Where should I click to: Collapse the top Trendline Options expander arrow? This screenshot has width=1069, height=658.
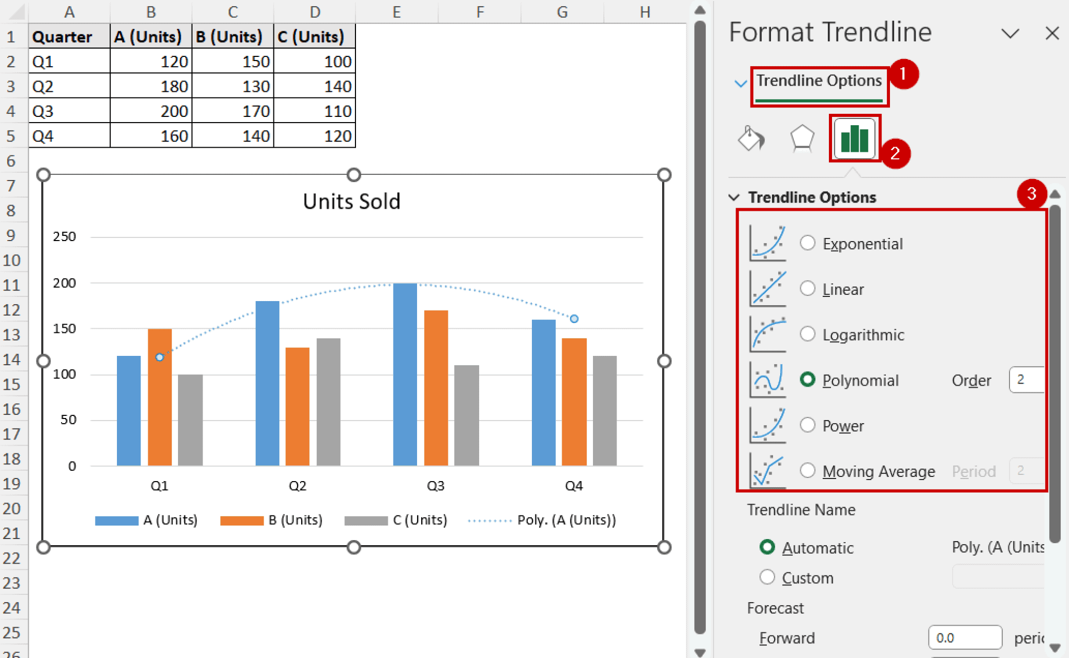[x=740, y=82]
